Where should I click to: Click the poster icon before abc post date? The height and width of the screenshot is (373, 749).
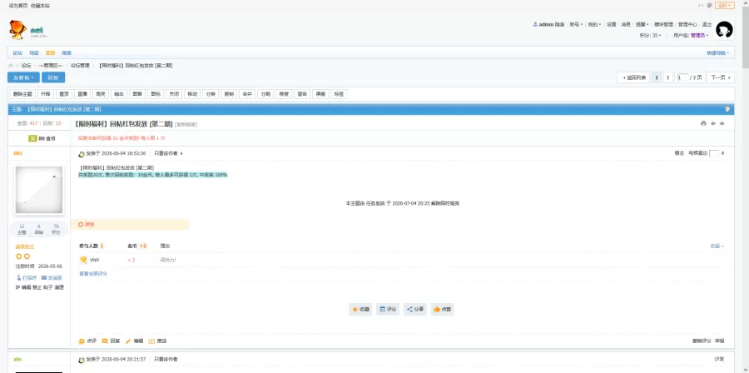tap(82, 359)
